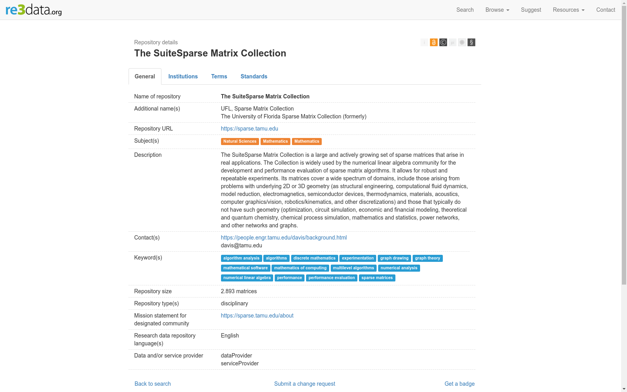This screenshot has height=392, width=627.
Task: Open the Browse dropdown menu
Action: tap(497, 10)
